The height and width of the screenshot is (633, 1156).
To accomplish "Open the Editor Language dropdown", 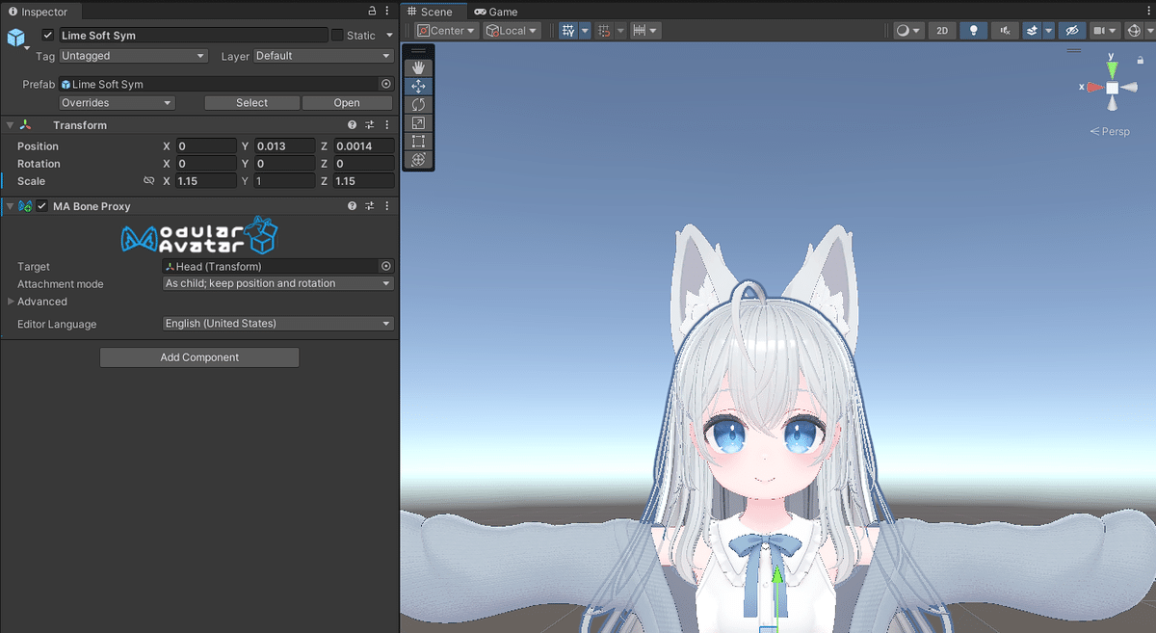I will [278, 324].
